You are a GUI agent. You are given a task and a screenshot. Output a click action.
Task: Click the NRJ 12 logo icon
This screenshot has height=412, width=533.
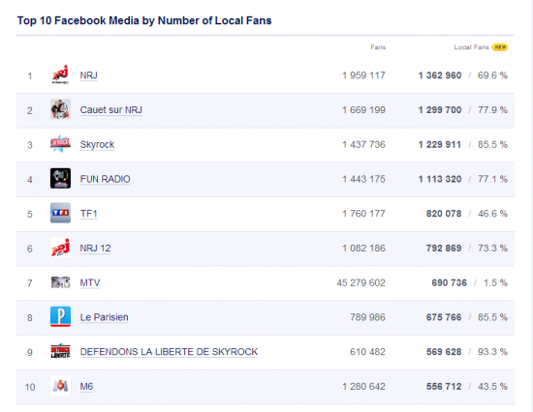coord(60,248)
